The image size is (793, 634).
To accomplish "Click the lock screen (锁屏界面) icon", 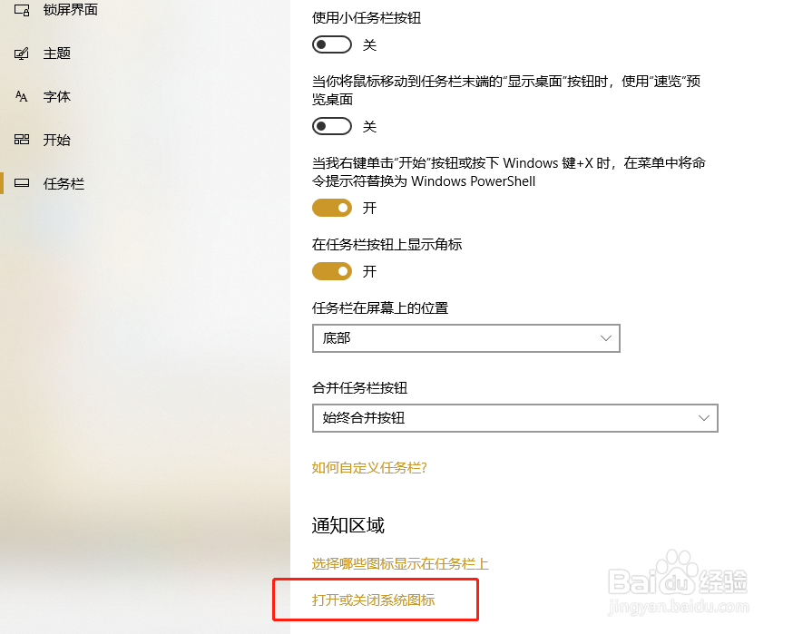I will click(22, 10).
